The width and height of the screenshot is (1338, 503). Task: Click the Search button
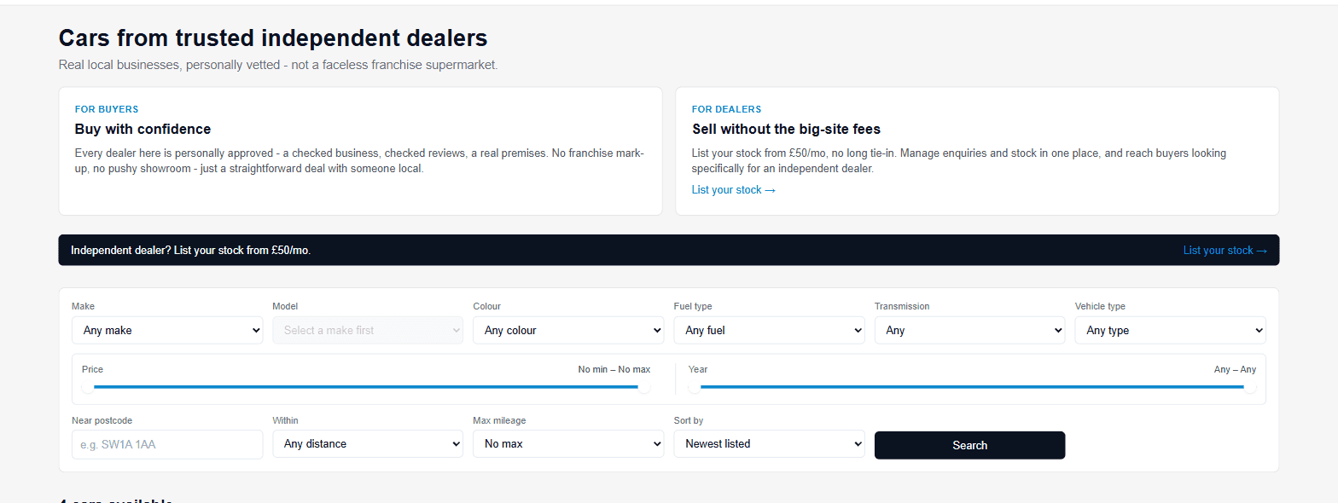[969, 445]
